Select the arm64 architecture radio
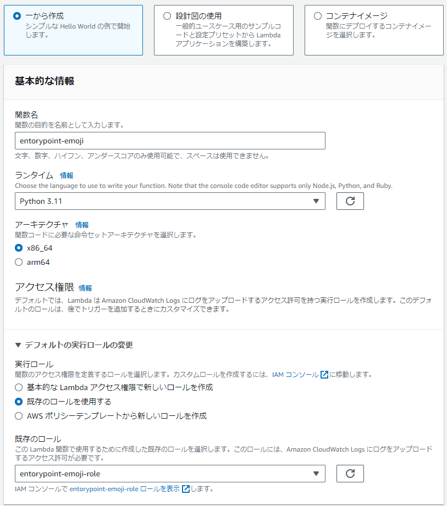This screenshot has height=506, width=447. (x=19, y=262)
